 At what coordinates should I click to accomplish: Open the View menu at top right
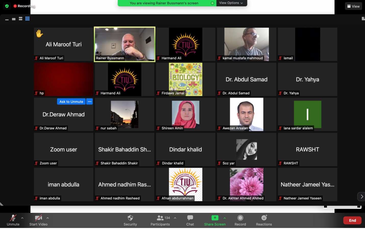click(354, 6)
